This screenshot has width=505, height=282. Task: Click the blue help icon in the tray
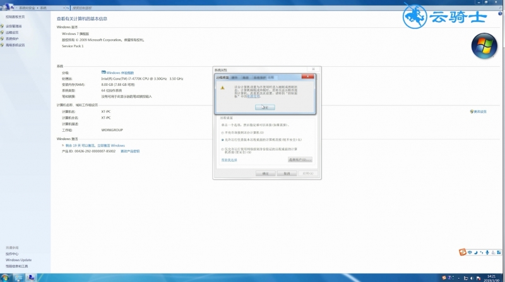(x=449, y=278)
